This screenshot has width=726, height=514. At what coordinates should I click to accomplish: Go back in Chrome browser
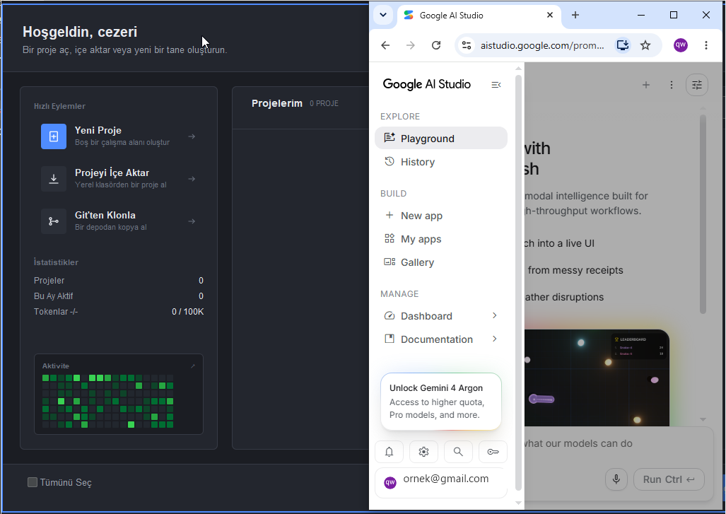point(385,45)
